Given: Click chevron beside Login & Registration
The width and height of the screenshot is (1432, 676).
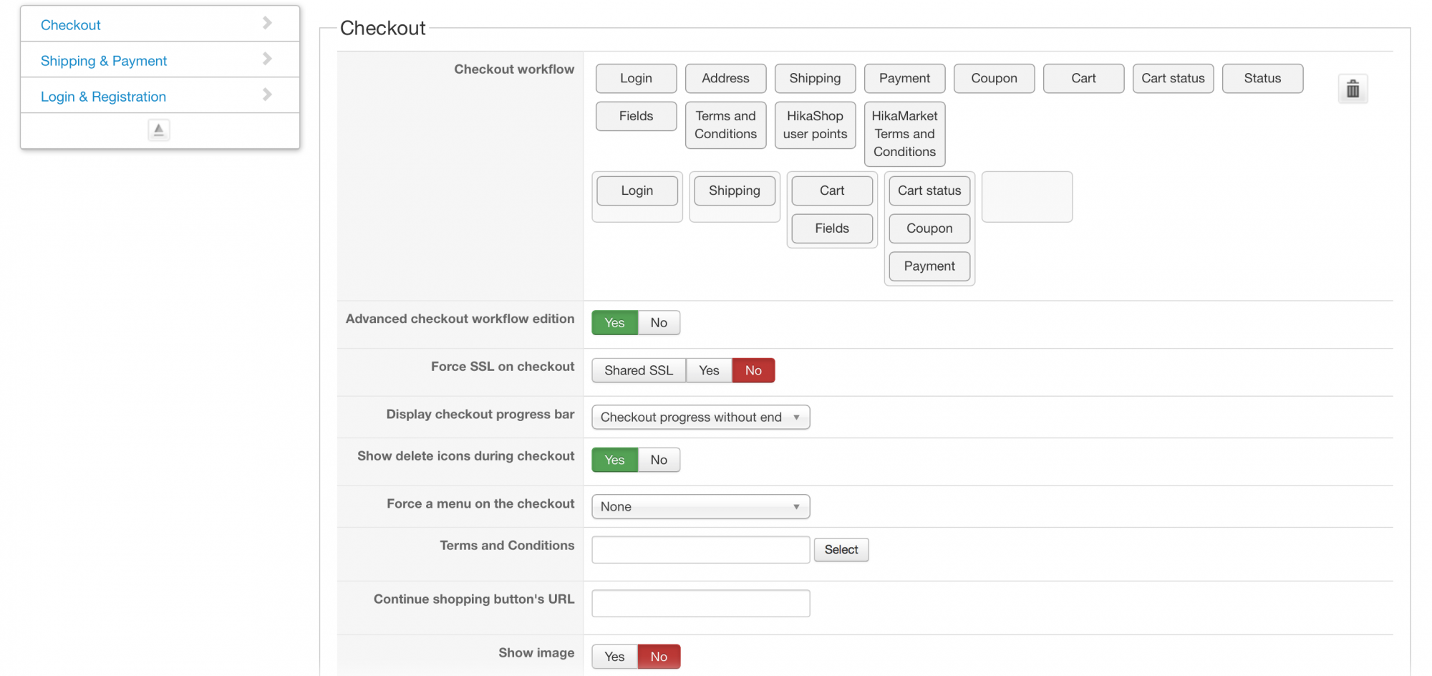Looking at the screenshot, I should click(x=267, y=95).
